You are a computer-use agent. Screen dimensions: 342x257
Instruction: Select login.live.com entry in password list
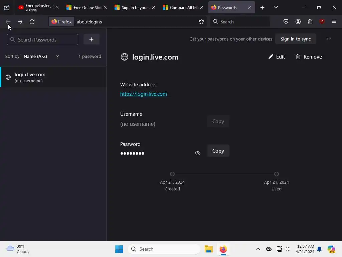53,77
